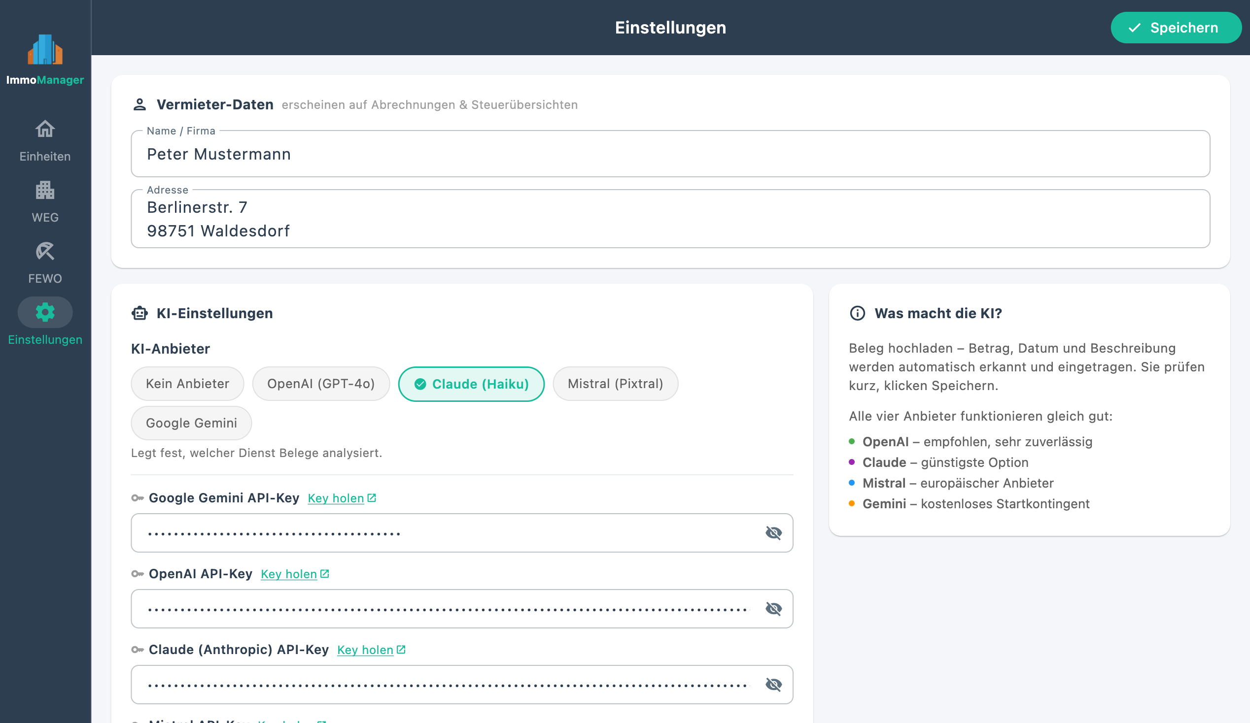Open the Einheiten house icon
This screenshot has height=723, width=1250.
click(45, 129)
